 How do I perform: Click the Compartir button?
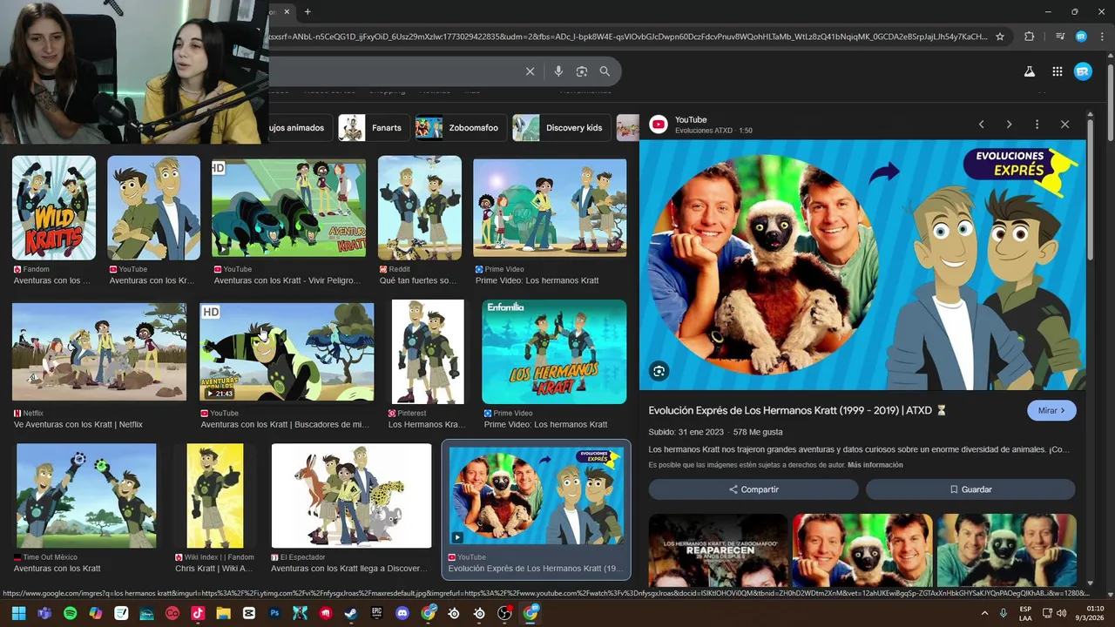coord(753,489)
